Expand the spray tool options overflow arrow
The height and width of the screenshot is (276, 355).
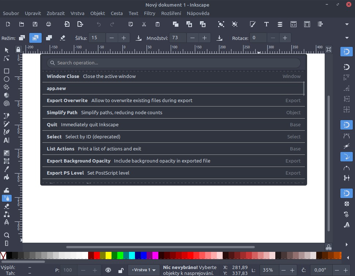click(x=347, y=38)
